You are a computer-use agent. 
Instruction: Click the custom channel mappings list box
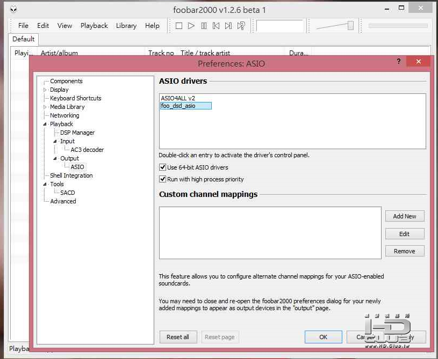pyautogui.click(x=270, y=233)
